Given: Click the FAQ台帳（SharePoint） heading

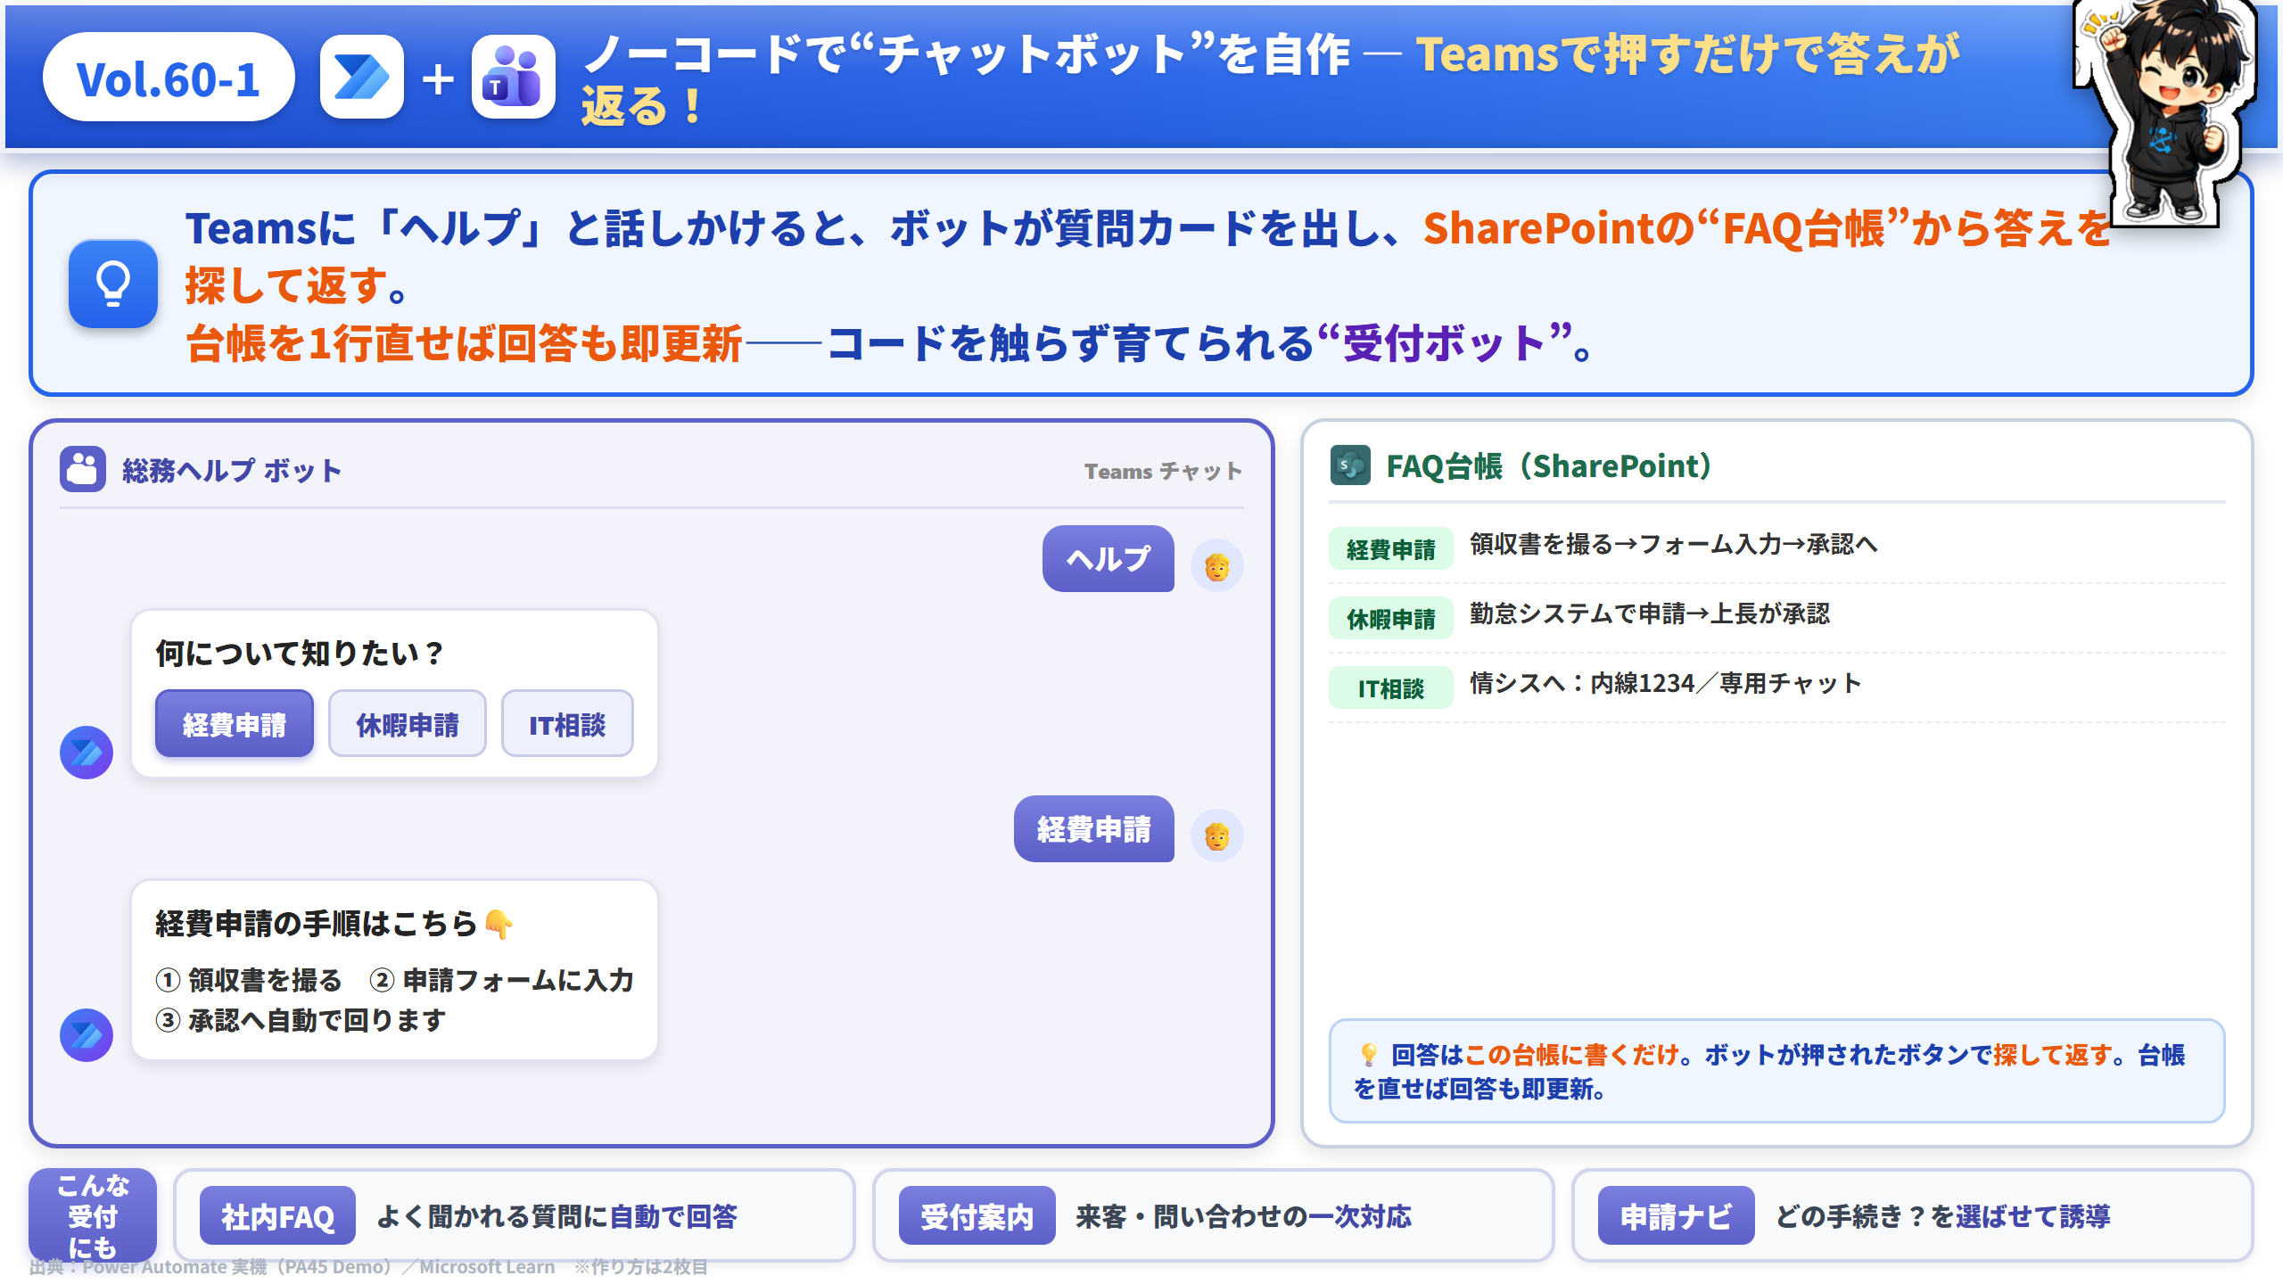Looking at the screenshot, I should coord(1550,465).
